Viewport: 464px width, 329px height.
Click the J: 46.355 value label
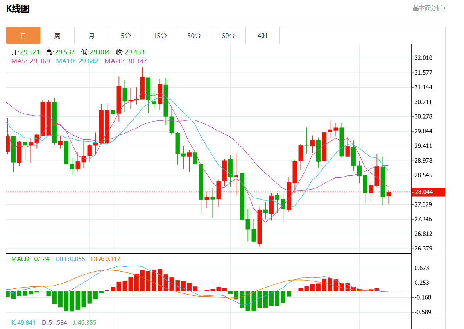(x=85, y=322)
